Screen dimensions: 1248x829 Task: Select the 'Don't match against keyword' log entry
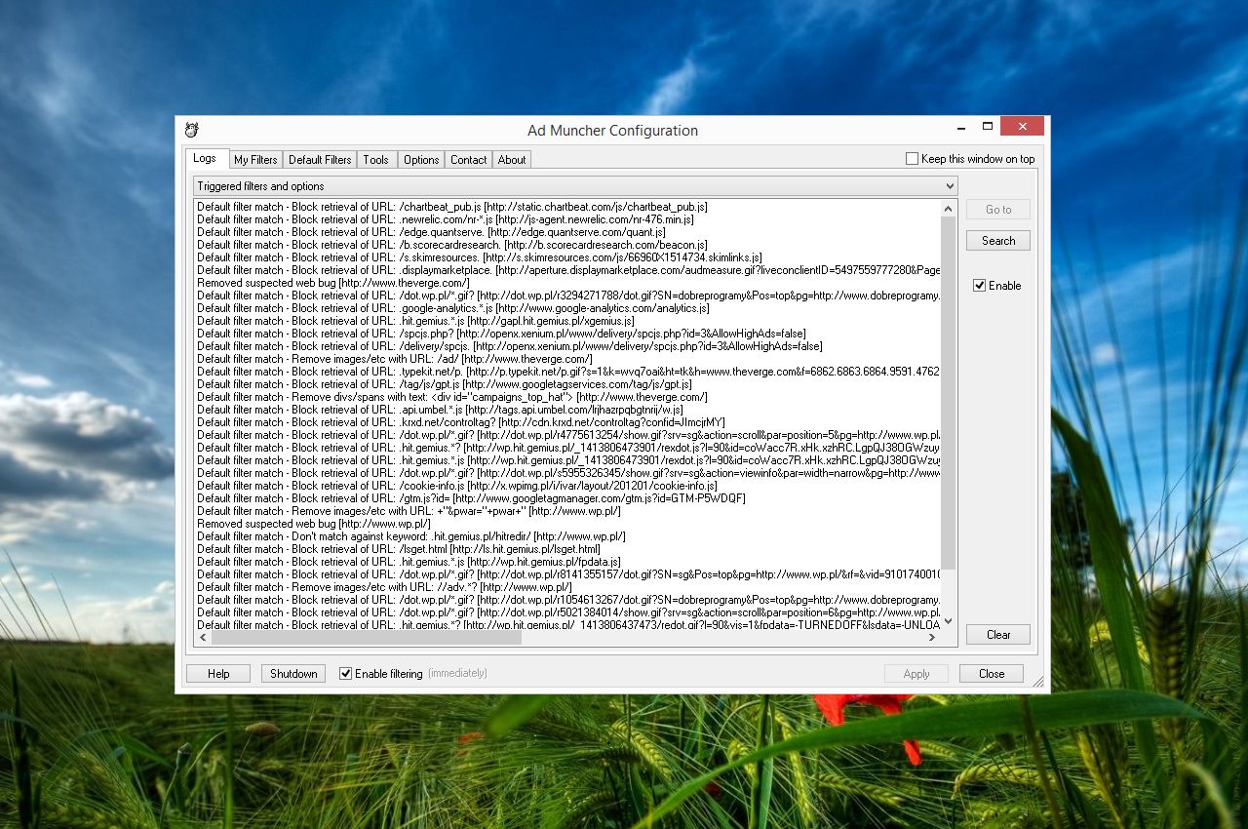point(411,536)
